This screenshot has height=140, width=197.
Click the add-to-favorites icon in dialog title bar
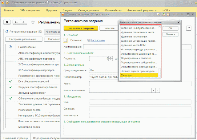tap(158, 14)
